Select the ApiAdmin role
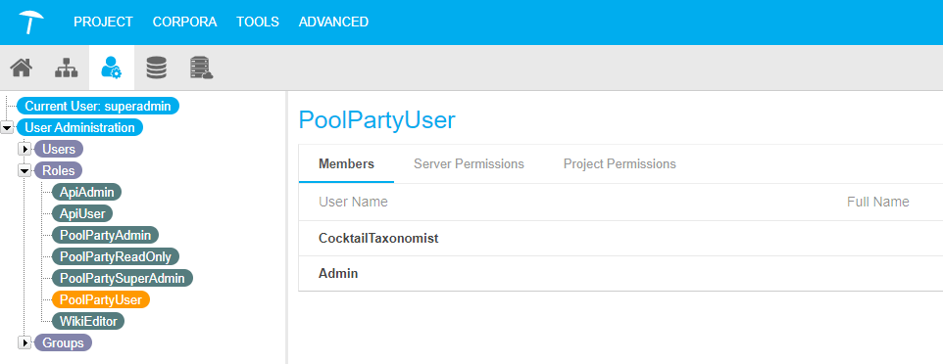Image resolution: width=943 pixels, height=364 pixels. point(86,192)
